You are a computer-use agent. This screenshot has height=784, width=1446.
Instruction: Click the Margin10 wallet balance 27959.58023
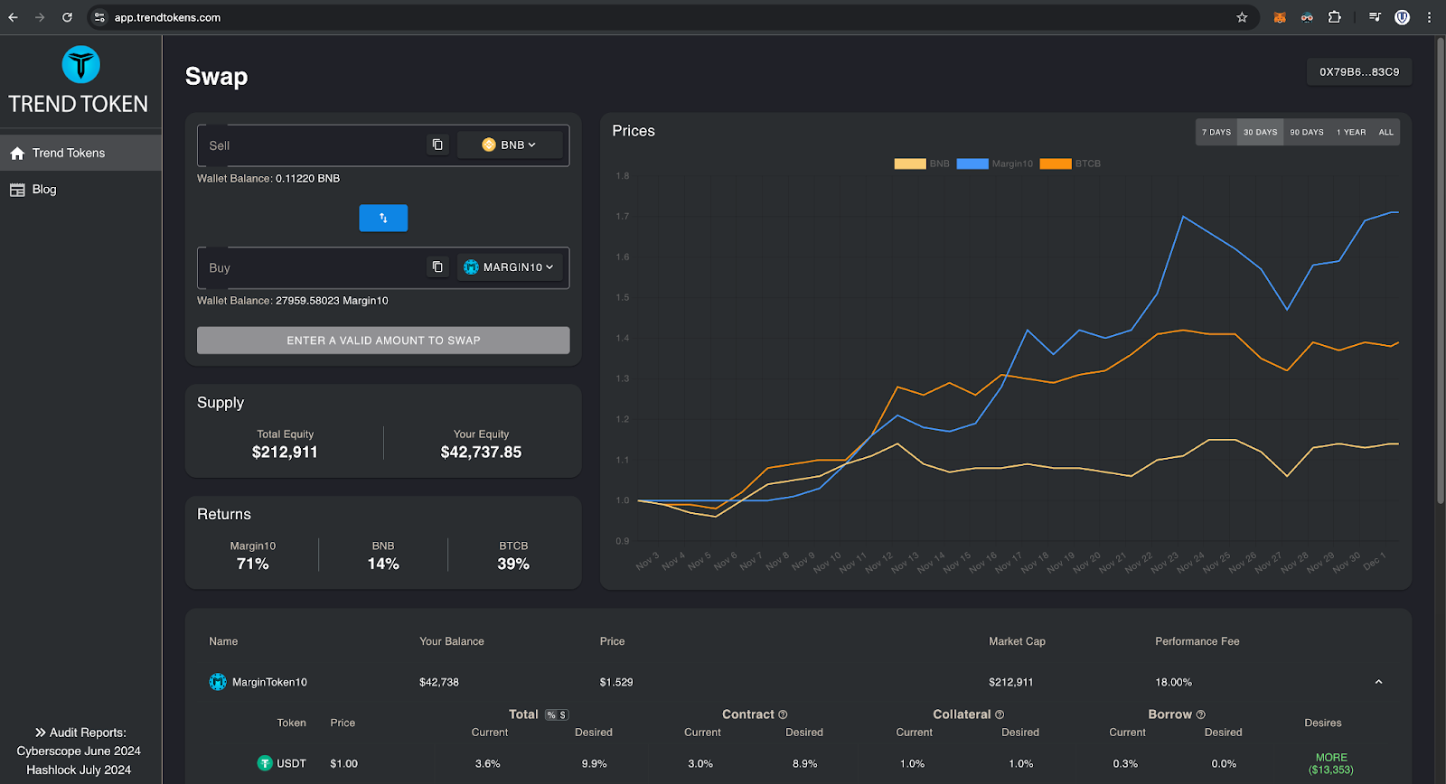click(332, 301)
